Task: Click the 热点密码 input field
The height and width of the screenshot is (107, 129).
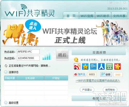Action: [x=28, y=58]
